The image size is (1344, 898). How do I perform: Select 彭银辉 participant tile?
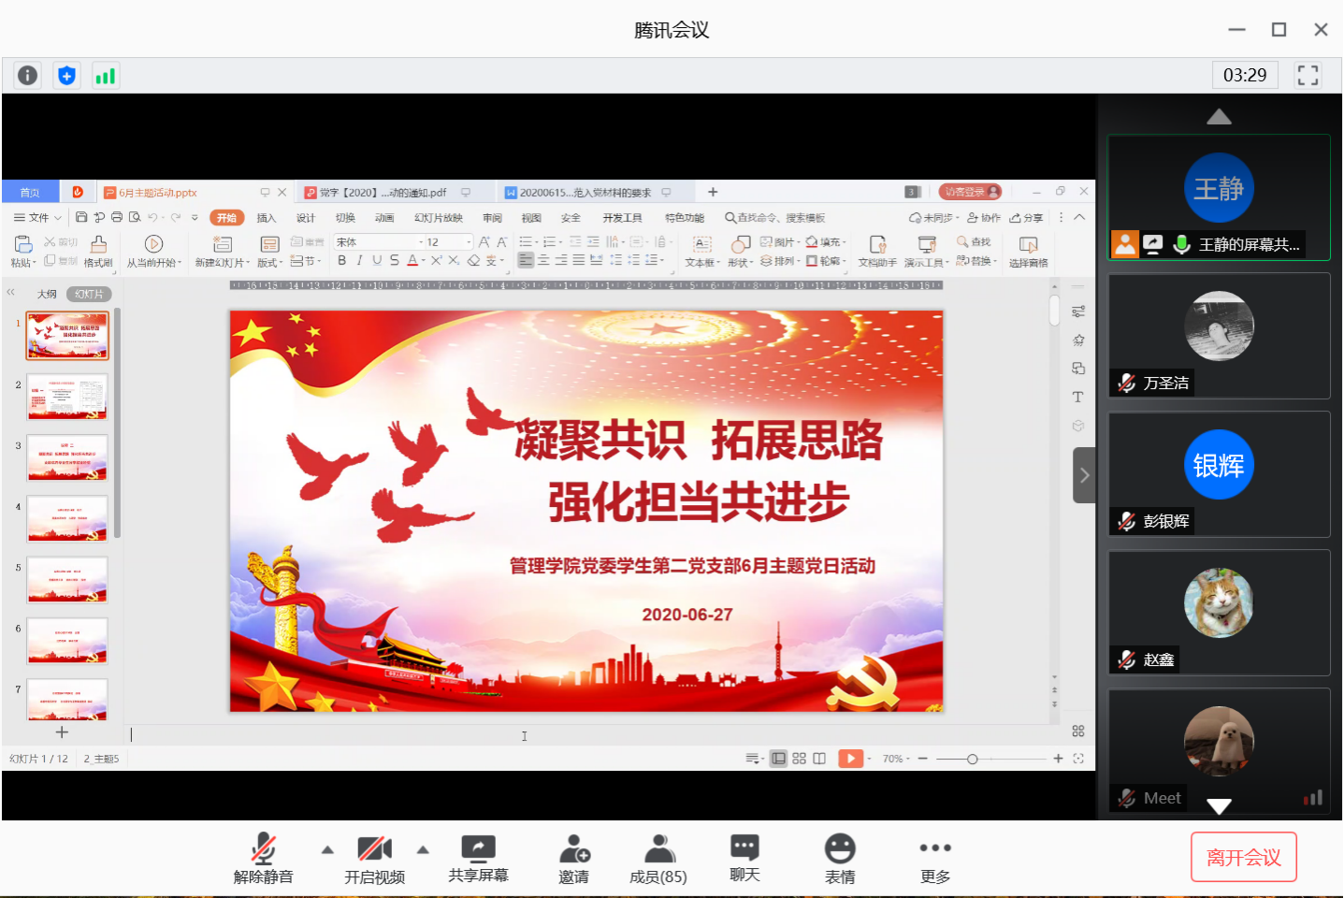(1219, 474)
